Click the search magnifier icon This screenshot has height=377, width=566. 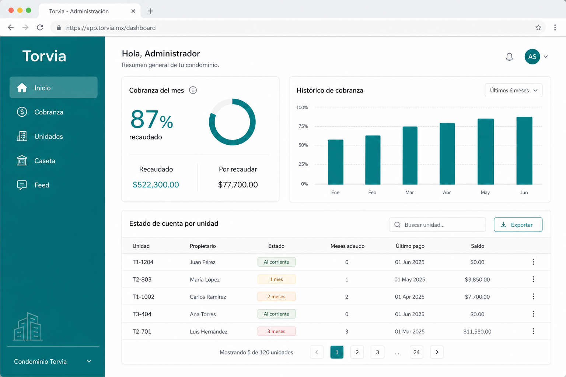click(397, 225)
